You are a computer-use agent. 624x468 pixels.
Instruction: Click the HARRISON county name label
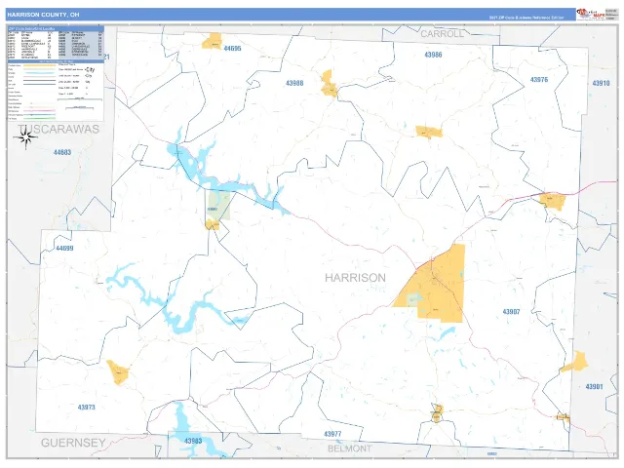click(355, 278)
